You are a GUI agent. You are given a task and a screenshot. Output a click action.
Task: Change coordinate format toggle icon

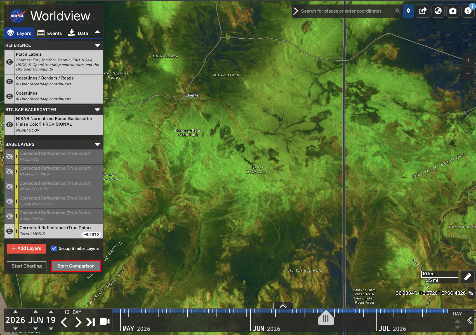click(x=471, y=293)
